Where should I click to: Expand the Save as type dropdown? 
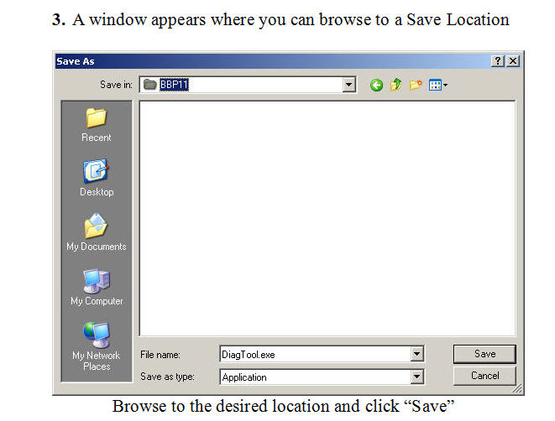coord(417,377)
